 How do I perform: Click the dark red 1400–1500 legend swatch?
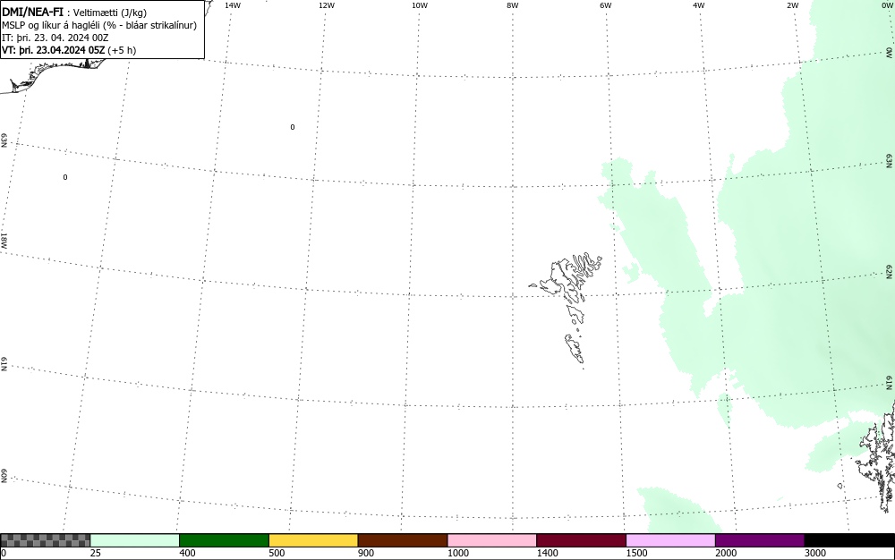pyautogui.click(x=581, y=540)
